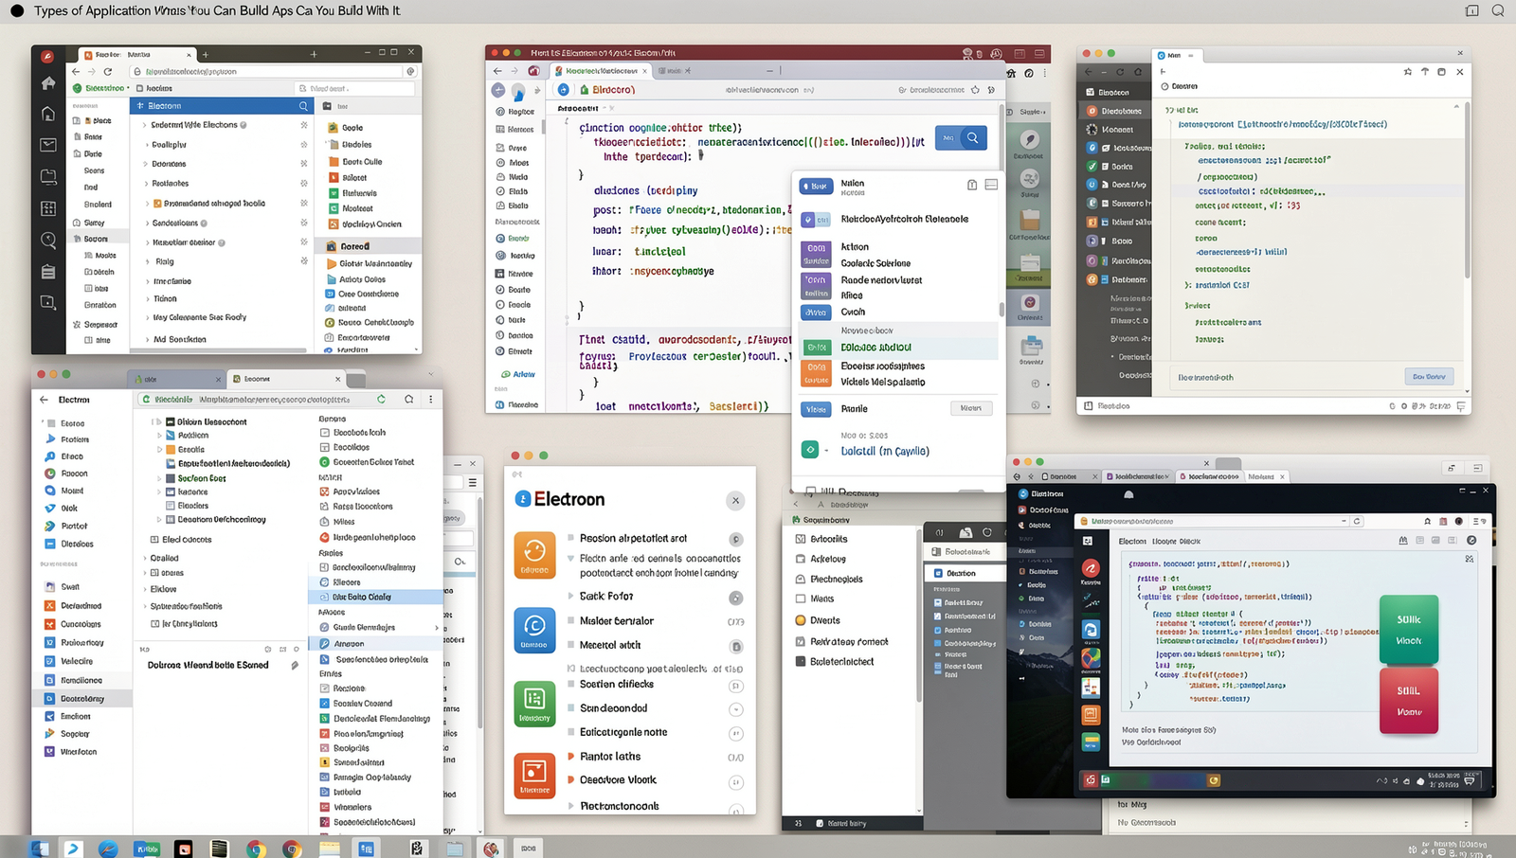The width and height of the screenshot is (1516, 858).
Task: Open the clipboard icon in the top-left dark sidebar
Action: pos(47,272)
